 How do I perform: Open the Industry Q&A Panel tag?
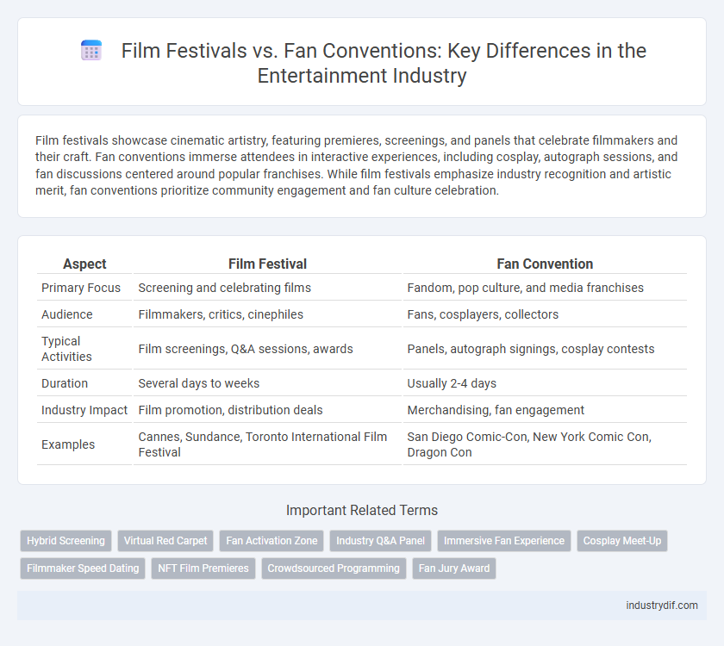tap(380, 541)
